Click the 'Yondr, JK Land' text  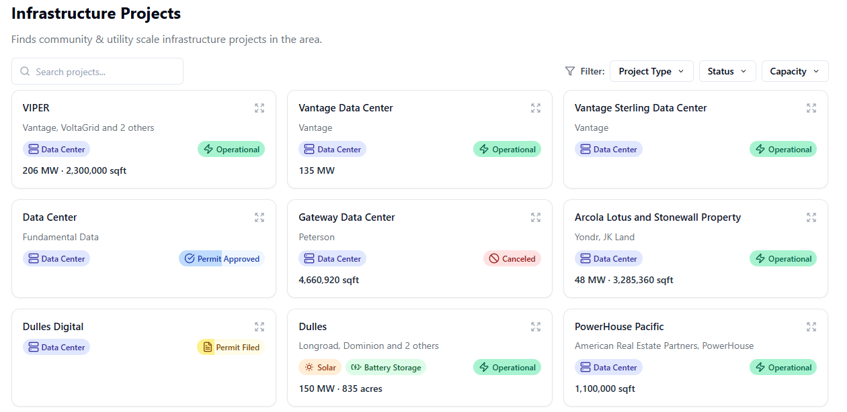pos(604,237)
